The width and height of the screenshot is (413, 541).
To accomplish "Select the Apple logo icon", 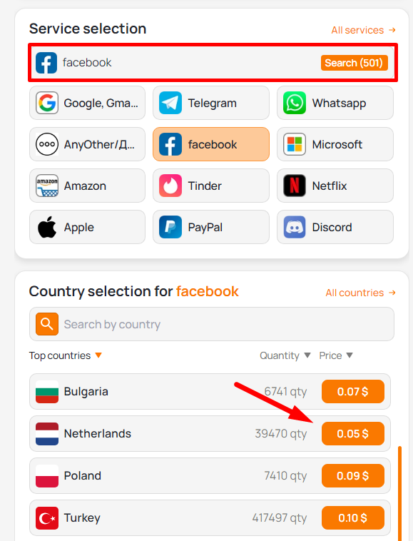I will tap(47, 227).
